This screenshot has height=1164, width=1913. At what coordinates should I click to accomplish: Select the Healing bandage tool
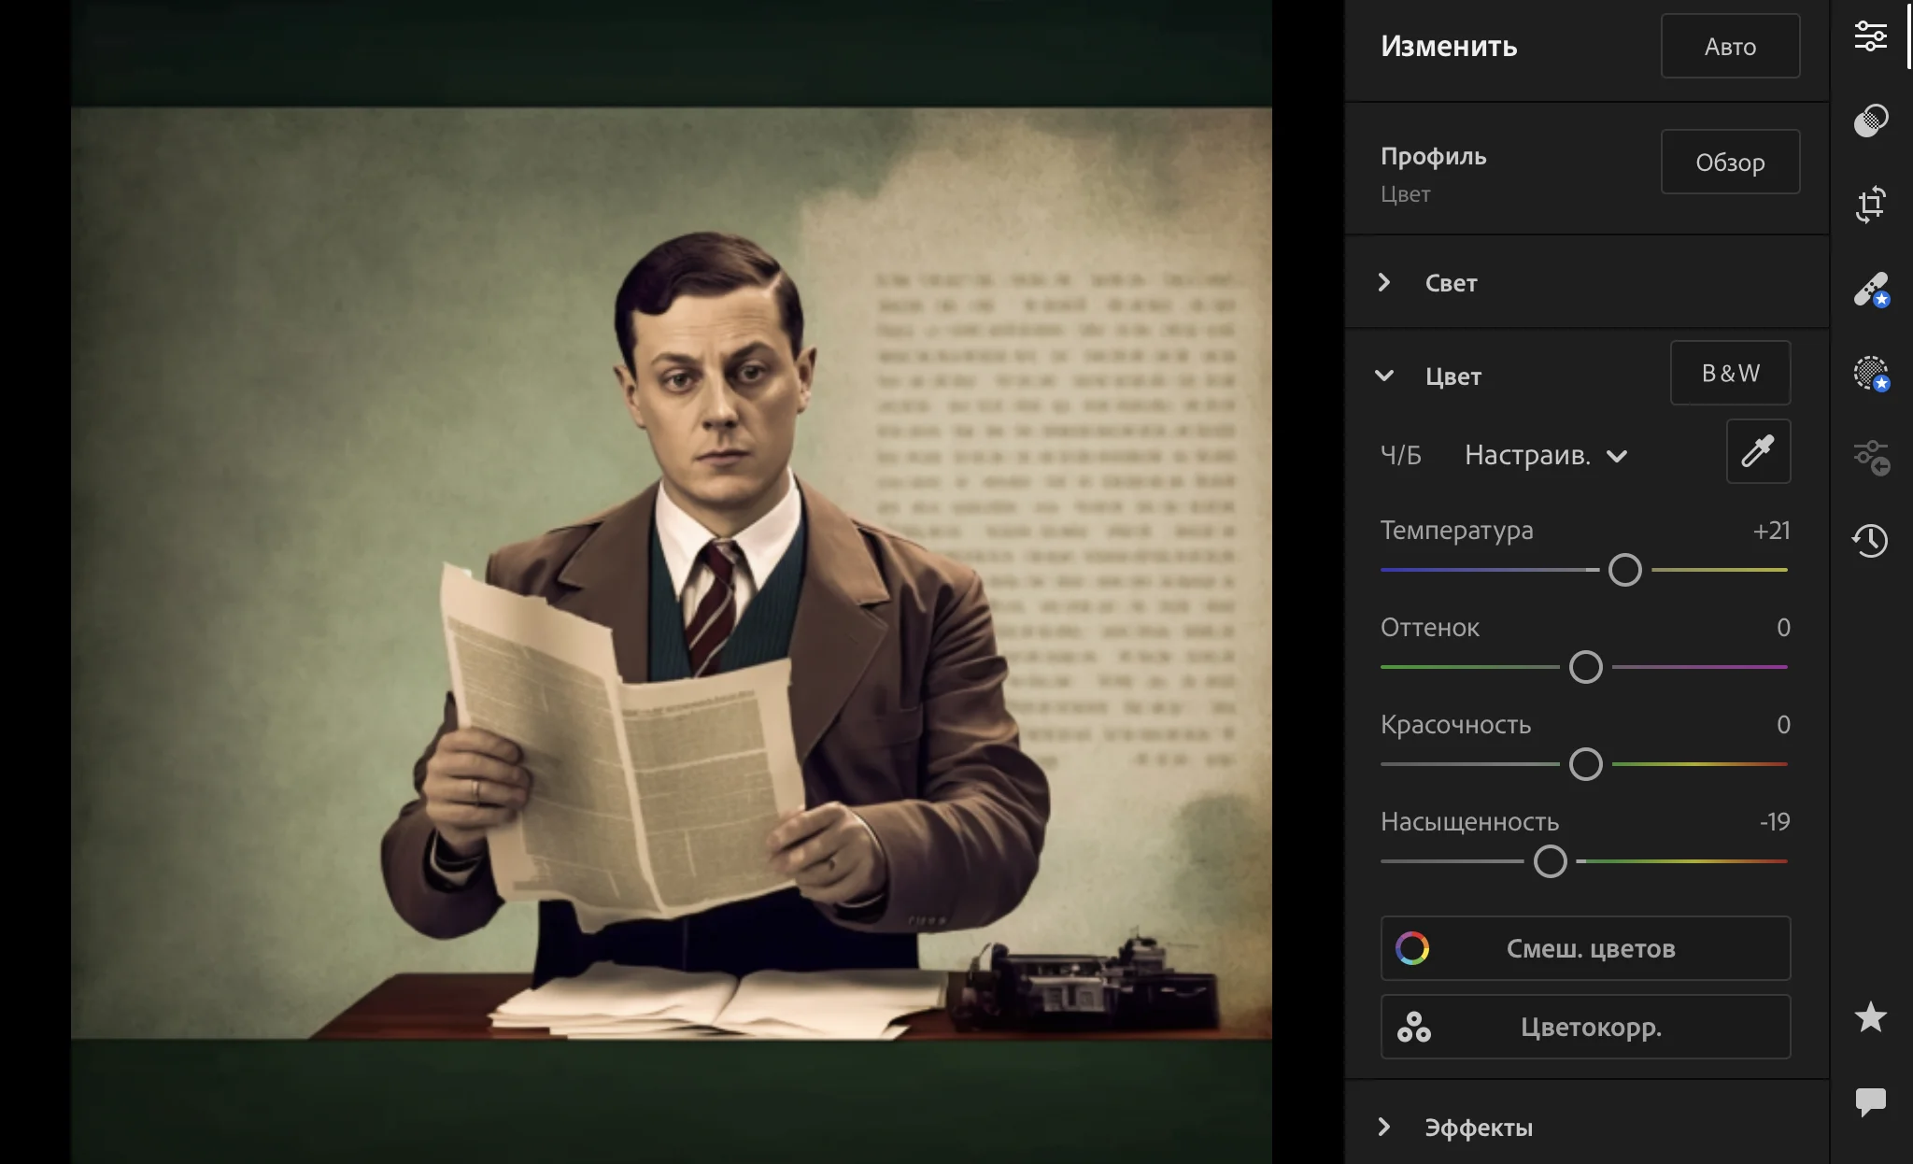pyautogui.click(x=1870, y=290)
